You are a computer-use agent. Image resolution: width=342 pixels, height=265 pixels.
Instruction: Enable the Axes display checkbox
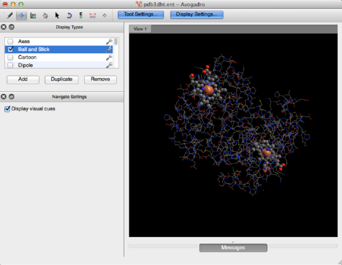(10, 42)
